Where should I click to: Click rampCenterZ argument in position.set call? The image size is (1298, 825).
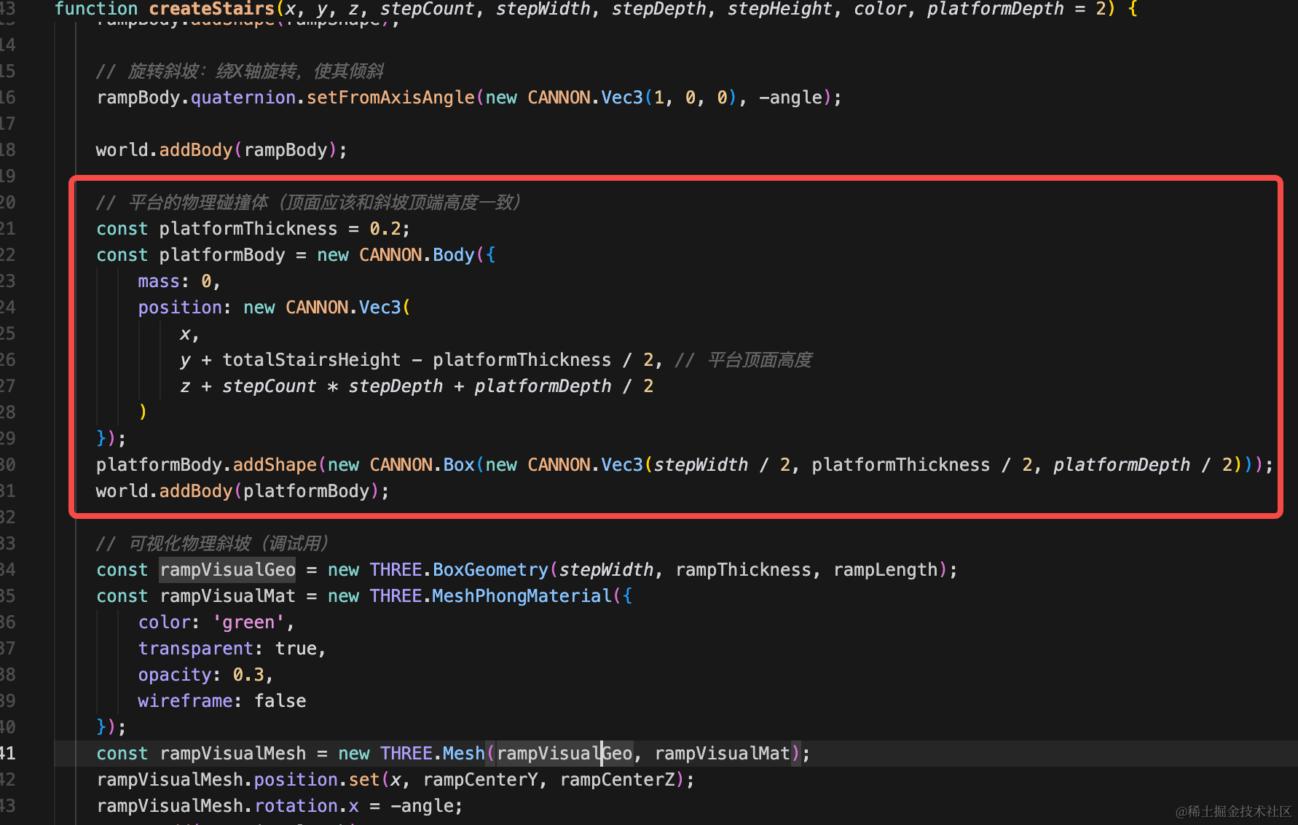pos(617,780)
